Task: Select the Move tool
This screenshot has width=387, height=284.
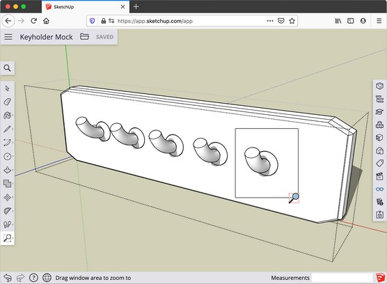Action: point(7,198)
